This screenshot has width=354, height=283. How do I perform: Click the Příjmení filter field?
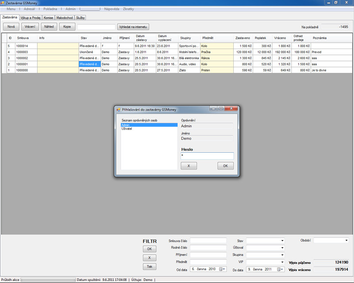(x=208, y=255)
